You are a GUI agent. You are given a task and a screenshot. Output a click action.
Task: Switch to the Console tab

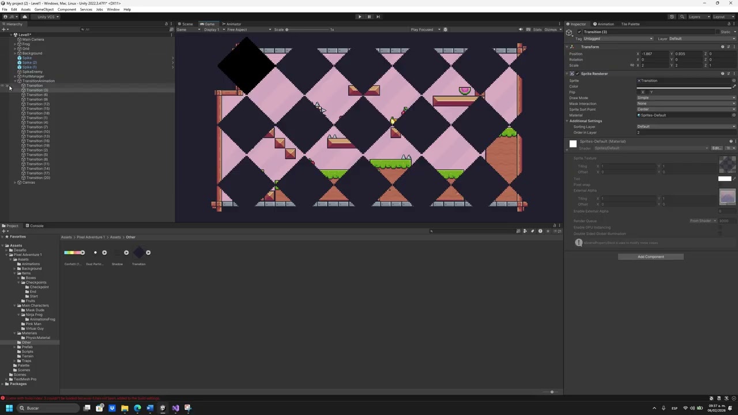click(x=36, y=226)
